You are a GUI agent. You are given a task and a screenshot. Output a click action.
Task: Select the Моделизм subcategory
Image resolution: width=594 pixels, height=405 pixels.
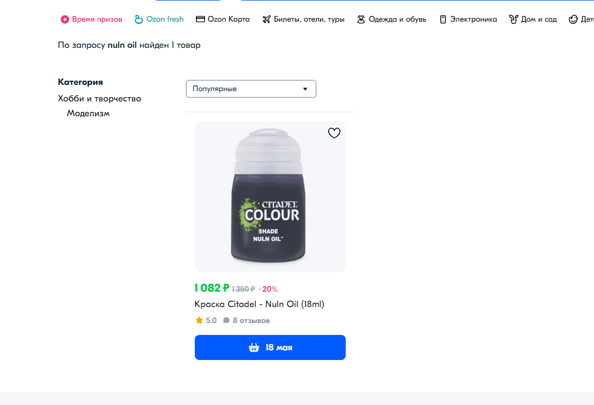pyautogui.click(x=88, y=113)
